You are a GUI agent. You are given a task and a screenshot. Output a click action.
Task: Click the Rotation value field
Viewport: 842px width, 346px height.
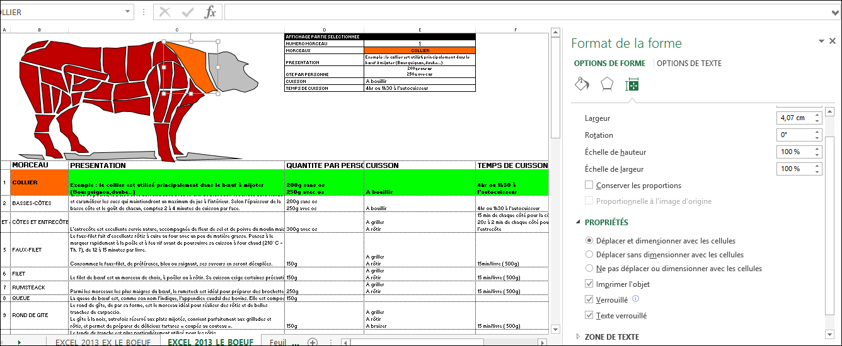click(795, 135)
